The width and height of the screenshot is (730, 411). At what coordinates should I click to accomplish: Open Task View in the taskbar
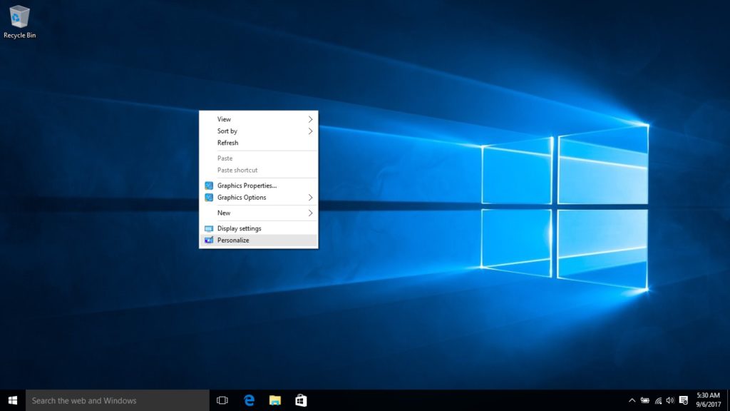click(x=222, y=400)
